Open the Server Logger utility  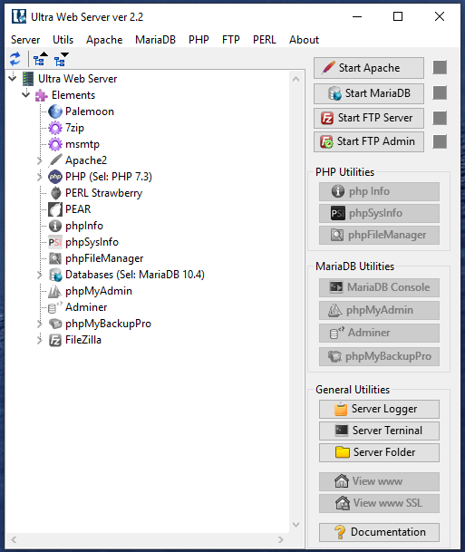[x=379, y=409]
